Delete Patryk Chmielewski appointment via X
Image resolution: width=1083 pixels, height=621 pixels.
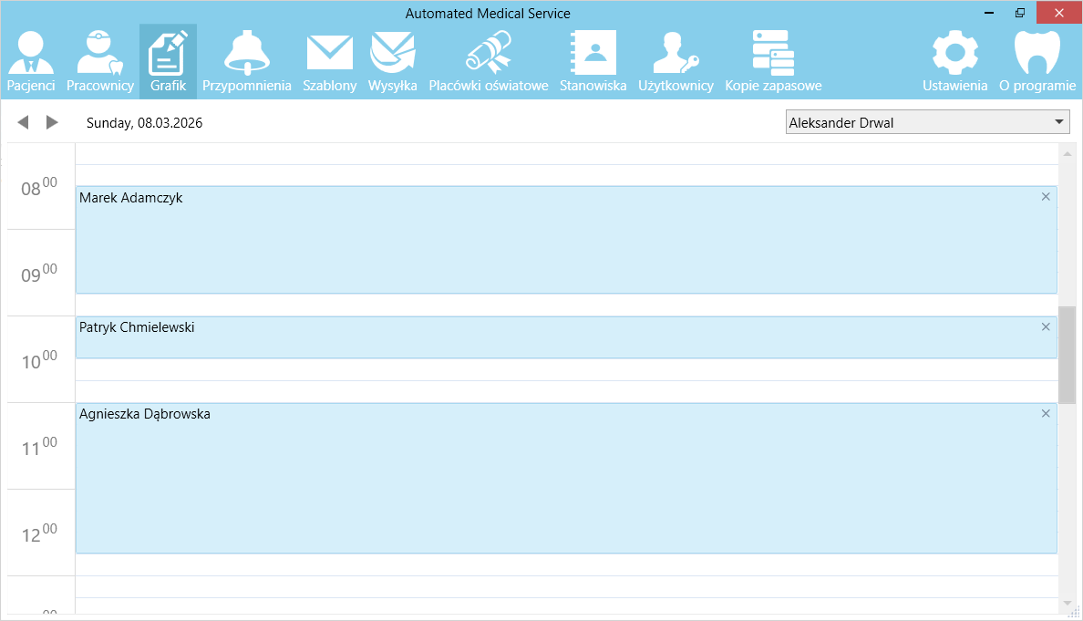(x=1046, y=327)
